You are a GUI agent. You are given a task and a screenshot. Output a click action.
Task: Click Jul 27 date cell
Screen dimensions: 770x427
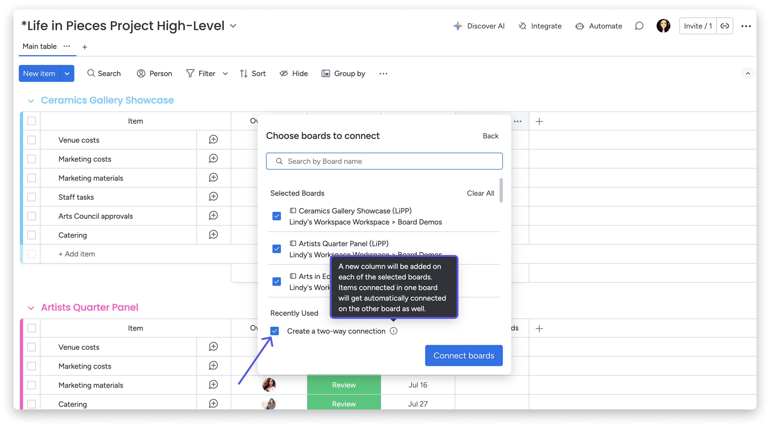418,402
